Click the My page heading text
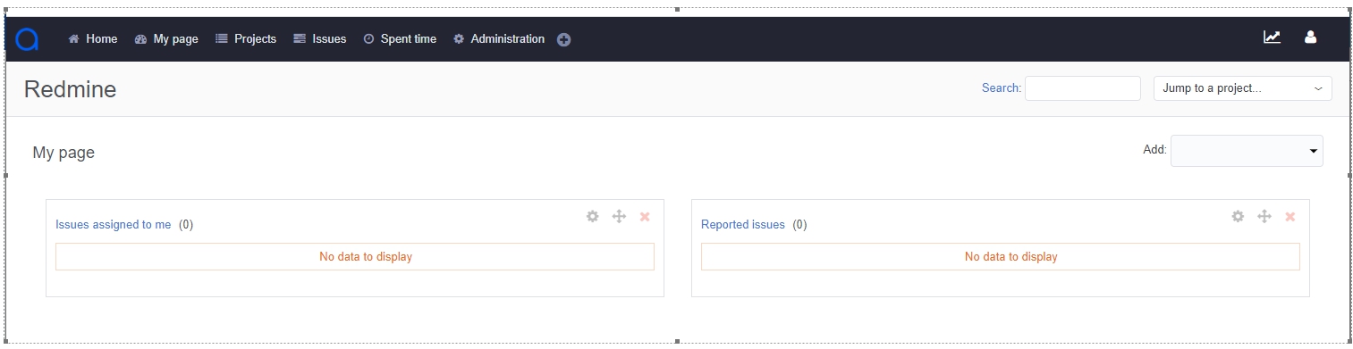1353x349 pixels. coord(63,153)
